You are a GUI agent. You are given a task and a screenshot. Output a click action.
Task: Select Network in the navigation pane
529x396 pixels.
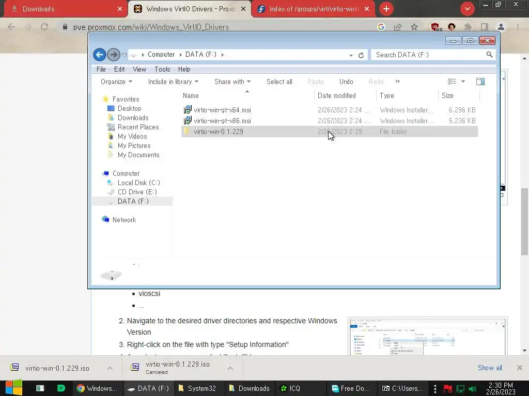124,220
